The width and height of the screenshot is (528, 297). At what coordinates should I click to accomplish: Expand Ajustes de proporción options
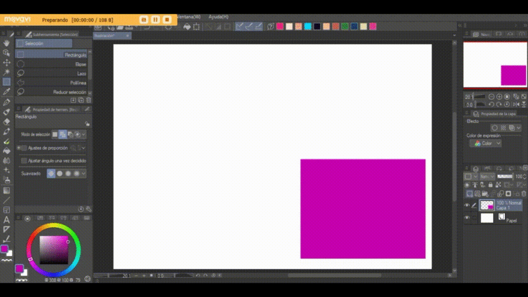click(x=20, y=148)
